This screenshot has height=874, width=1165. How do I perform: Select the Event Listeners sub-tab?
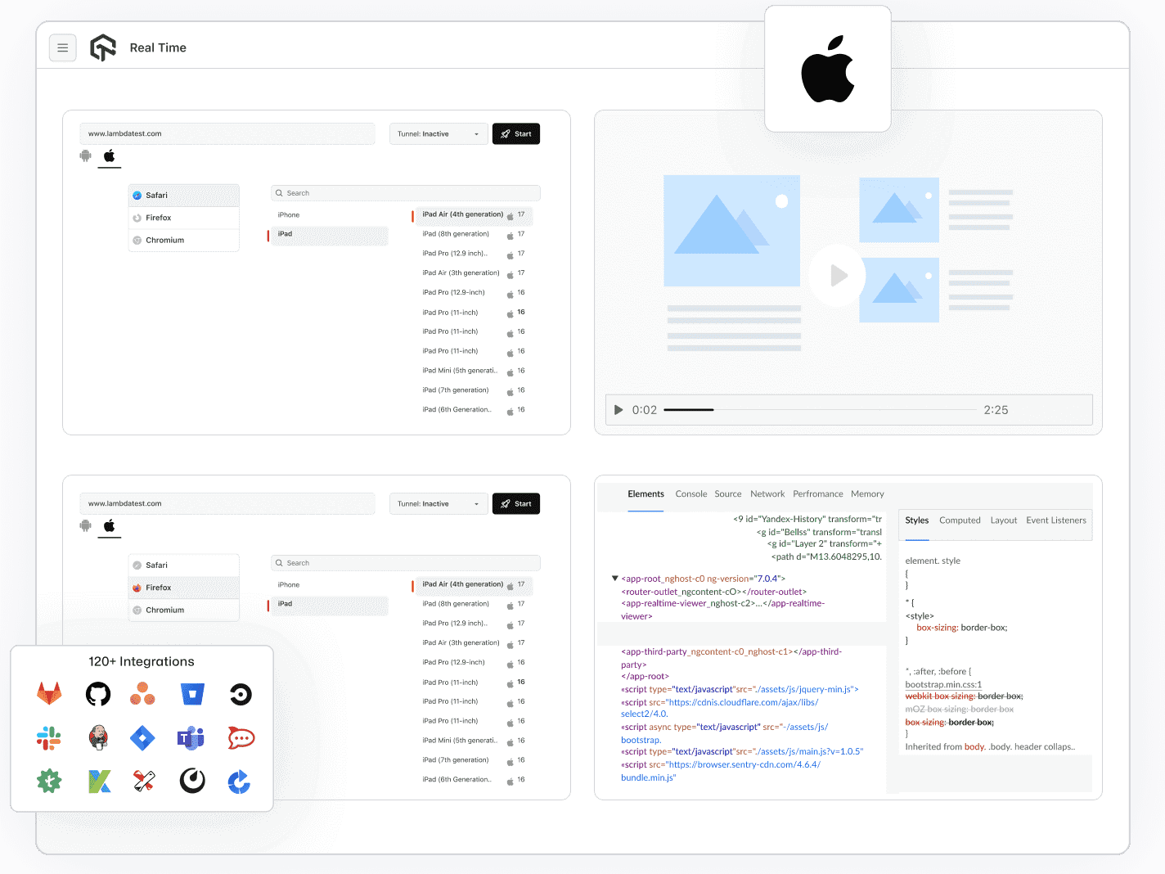coord(1056,520)
